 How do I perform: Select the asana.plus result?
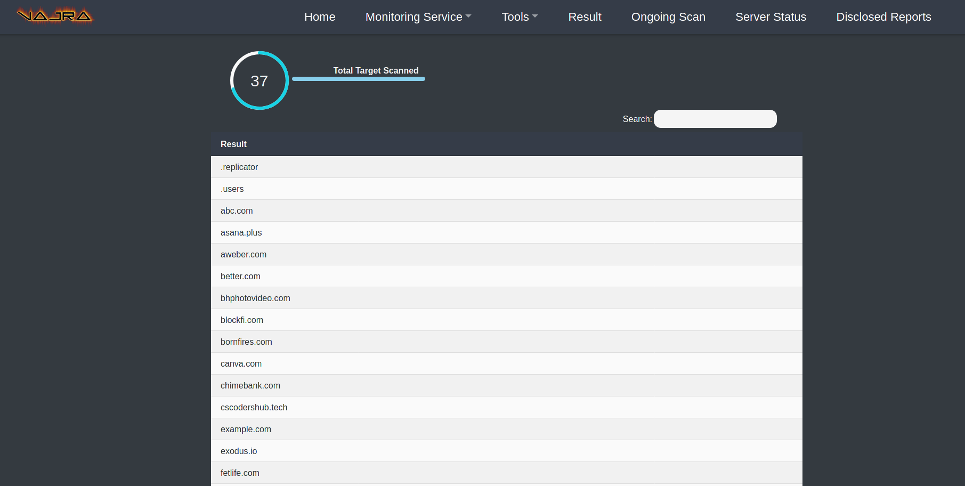point(507,232)
